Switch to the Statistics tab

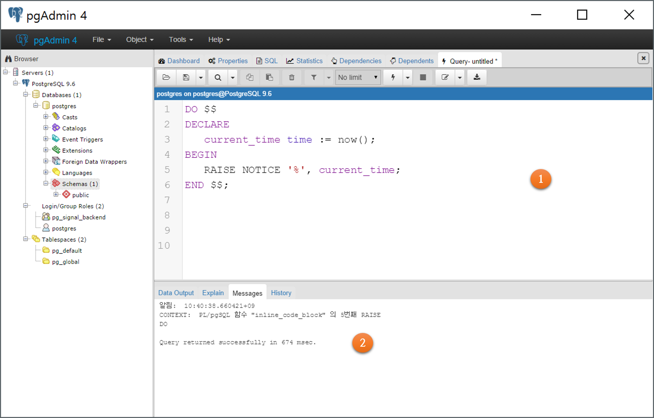tap(304, 61)
